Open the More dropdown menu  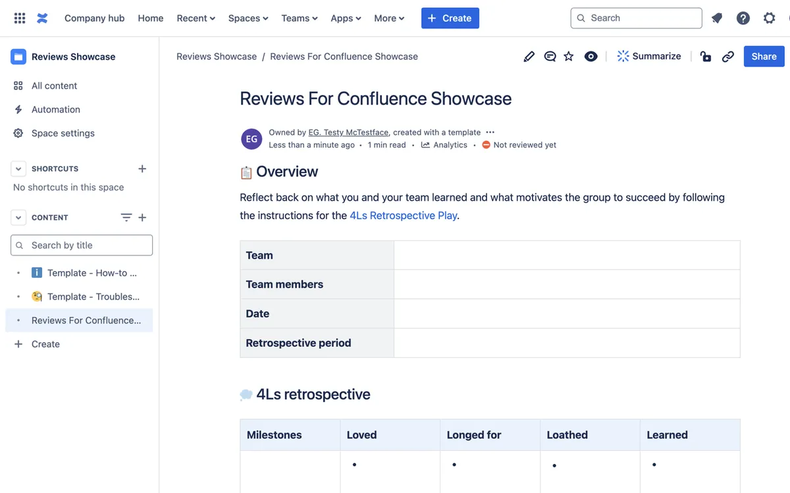(x=389, y=18)
